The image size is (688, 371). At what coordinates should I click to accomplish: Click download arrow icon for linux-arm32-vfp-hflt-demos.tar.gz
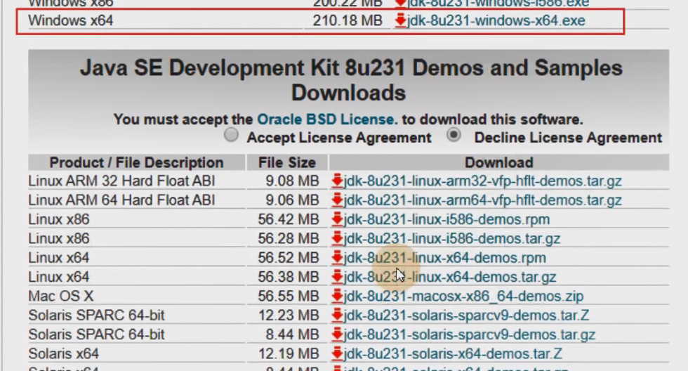point(337,181)
